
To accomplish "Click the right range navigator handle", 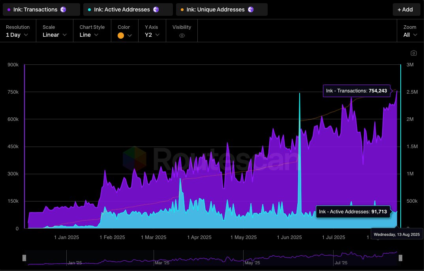I will (x=400, y=258).
